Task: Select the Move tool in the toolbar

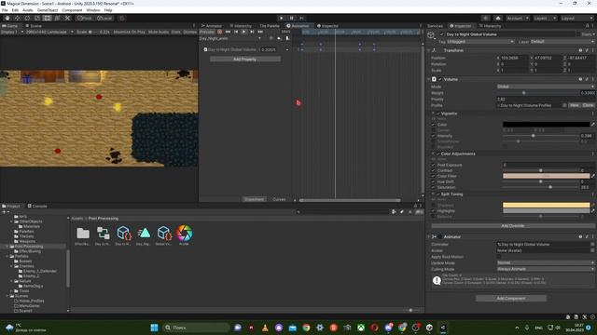Action: [x=18, y=18]
